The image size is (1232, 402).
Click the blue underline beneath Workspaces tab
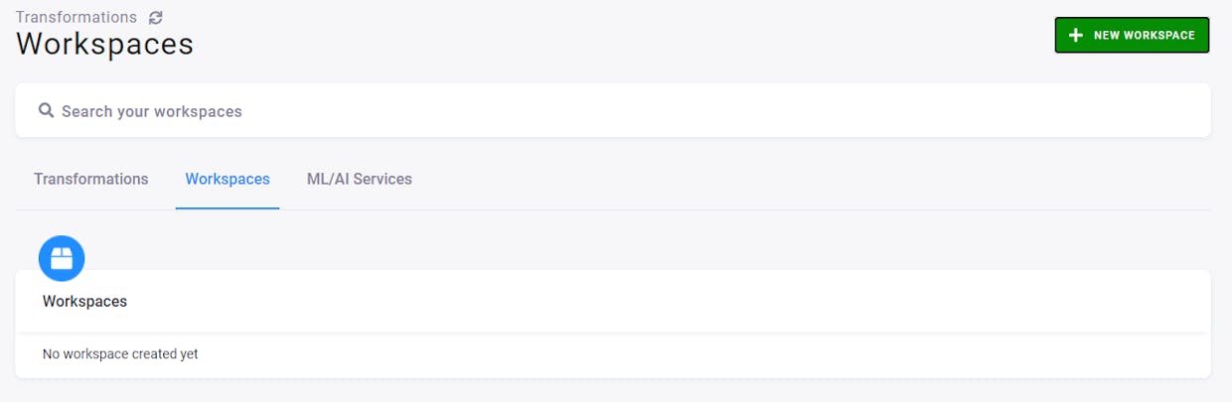pos(228,208)
